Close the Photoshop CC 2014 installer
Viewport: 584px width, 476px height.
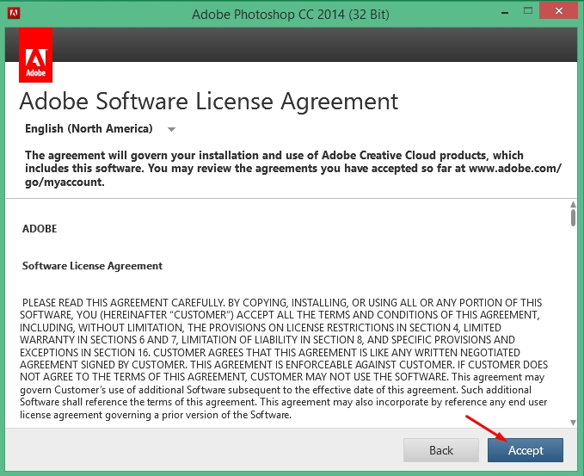[559, 11]
